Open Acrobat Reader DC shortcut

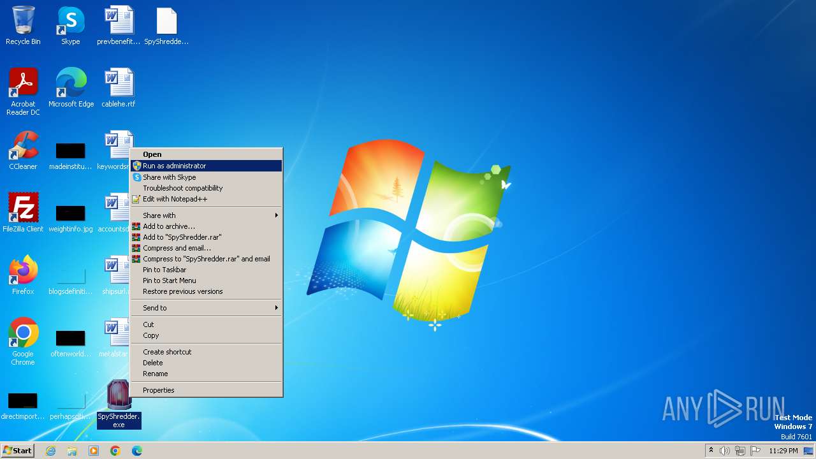(23, 92)
